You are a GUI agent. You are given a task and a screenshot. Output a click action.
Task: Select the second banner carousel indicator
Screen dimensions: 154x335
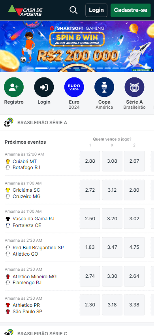41,68
